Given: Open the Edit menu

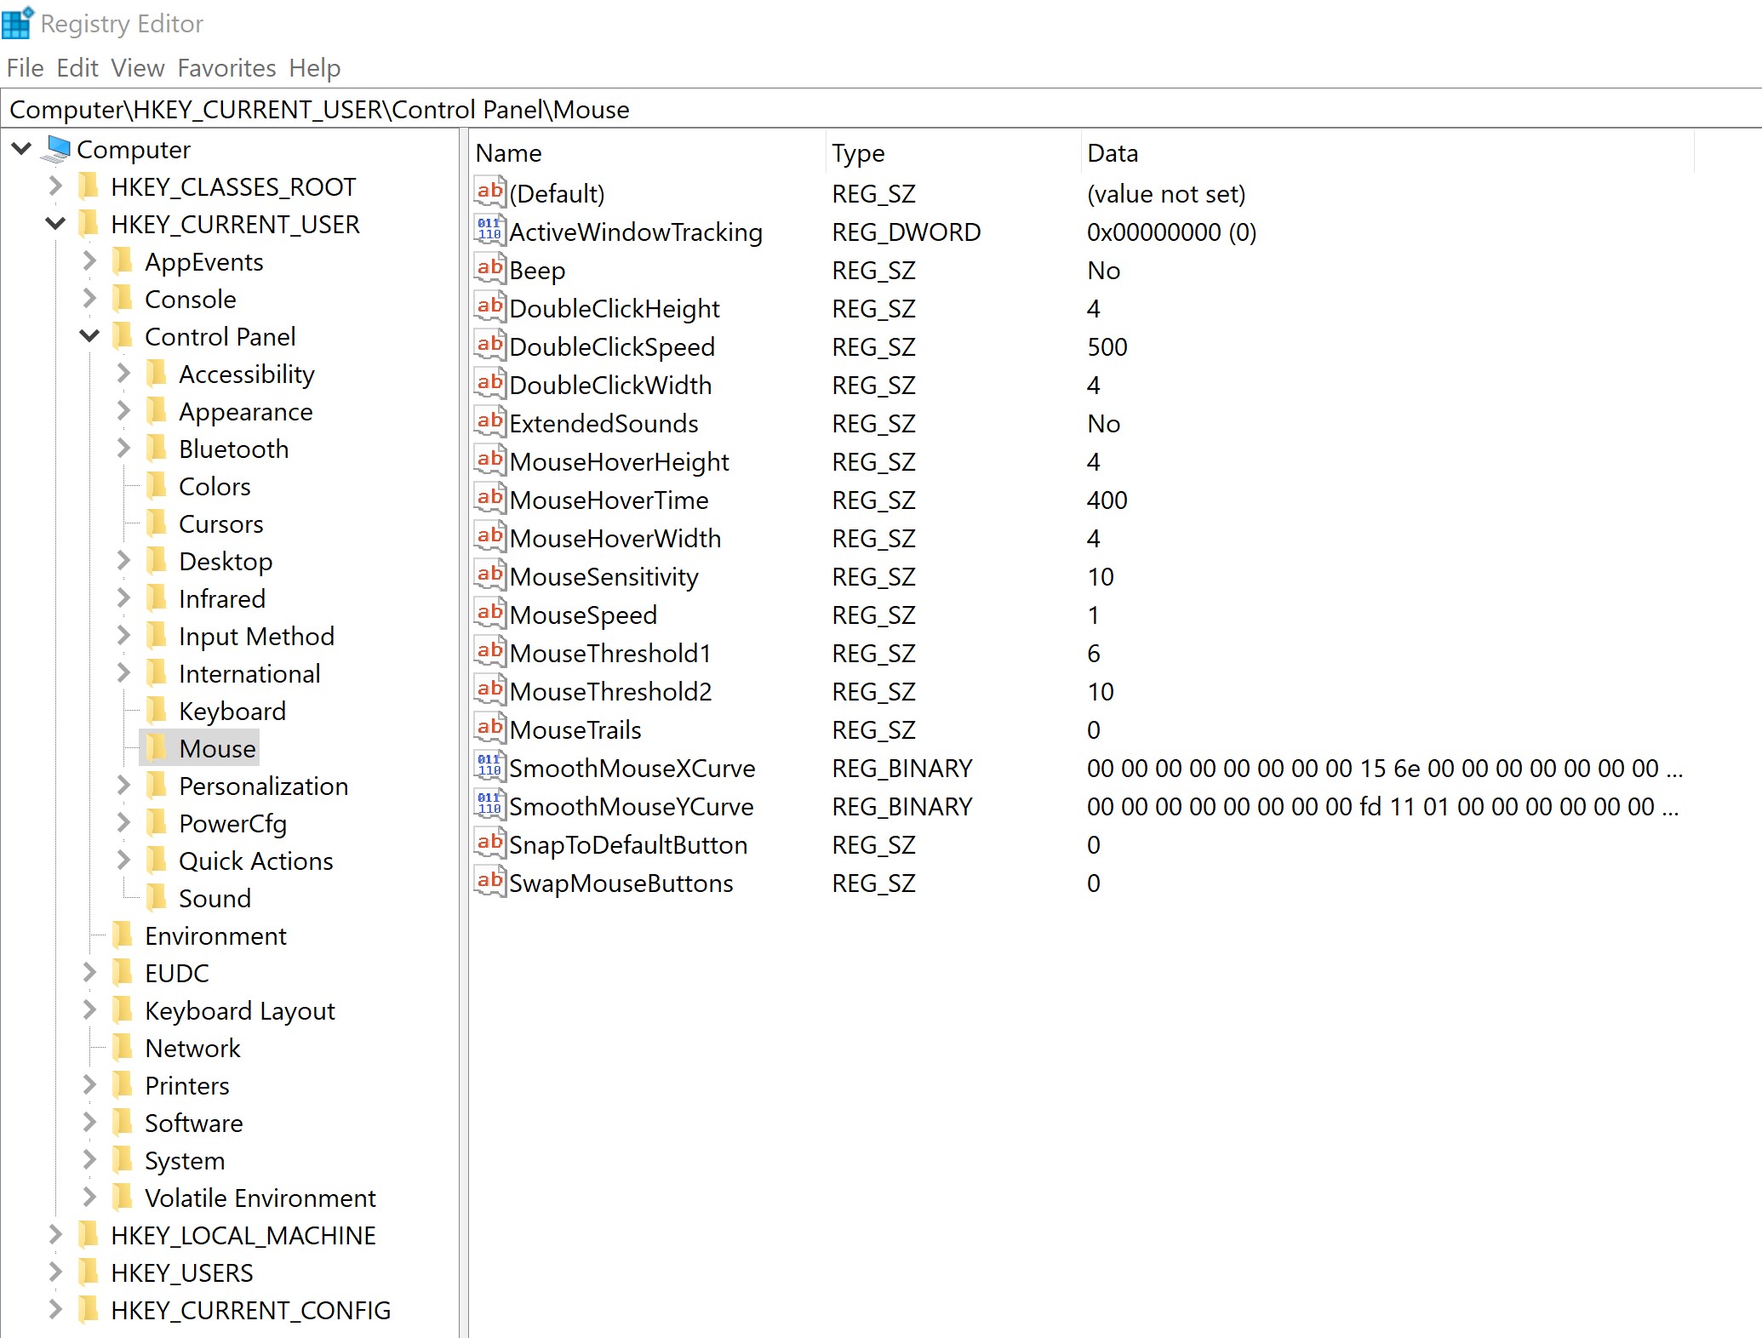Looking at the screenshot, I should pos(77,68).
